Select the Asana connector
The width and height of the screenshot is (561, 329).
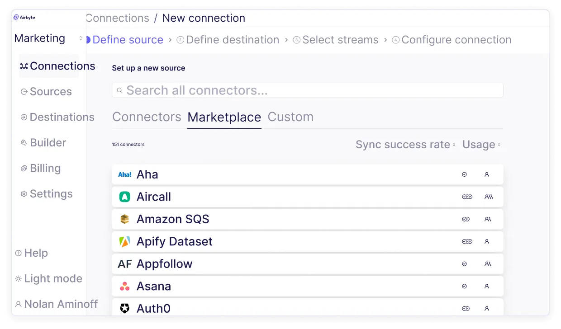pos(308,286)
